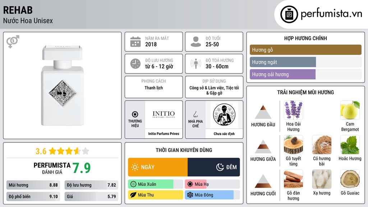The image size is (368, 207).
Task: Click the Mùa Hạ season bar
Action: (212, 184)
